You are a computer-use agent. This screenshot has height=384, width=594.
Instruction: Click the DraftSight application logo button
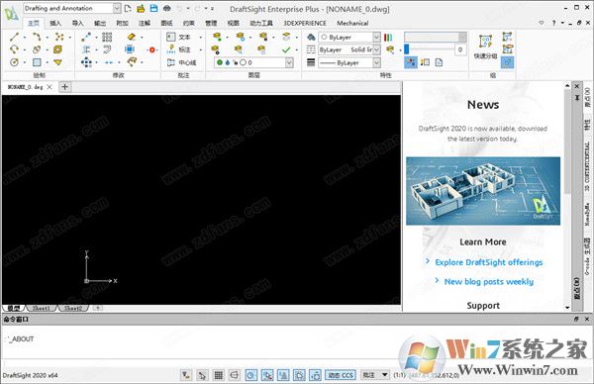point(11,14)
